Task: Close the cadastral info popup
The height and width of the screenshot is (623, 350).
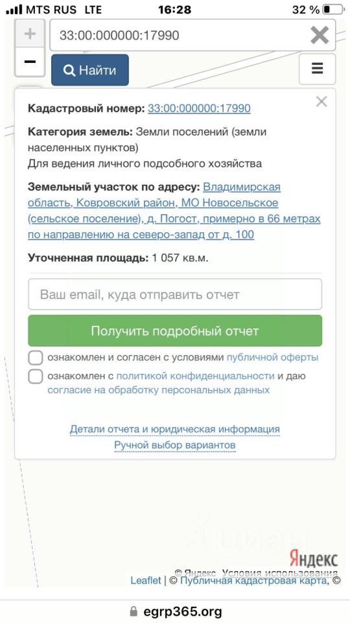Action: (x=321, y=102)
